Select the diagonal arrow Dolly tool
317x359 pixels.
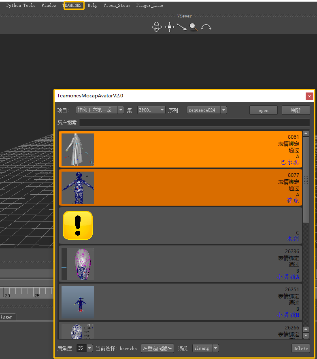point(181,27)
